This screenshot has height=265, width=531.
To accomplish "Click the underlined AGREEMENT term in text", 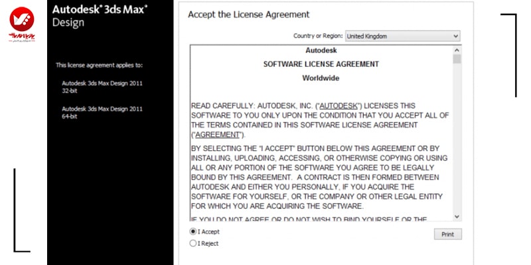I will click(218, 134).
